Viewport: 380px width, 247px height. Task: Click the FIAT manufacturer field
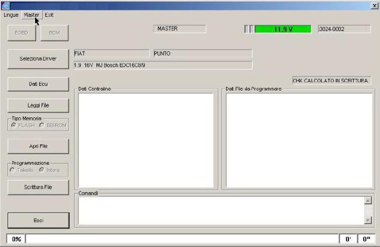pyautogui.click(x=110, y=53)
